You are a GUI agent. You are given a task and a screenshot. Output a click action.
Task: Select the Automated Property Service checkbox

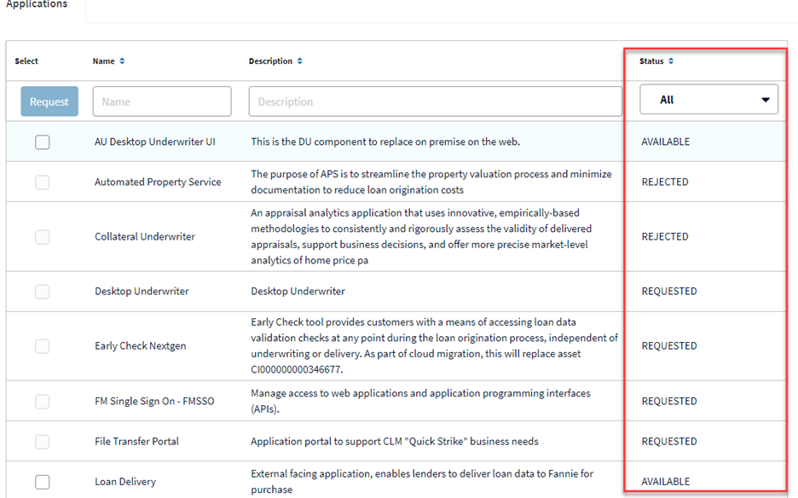point(43,182)
